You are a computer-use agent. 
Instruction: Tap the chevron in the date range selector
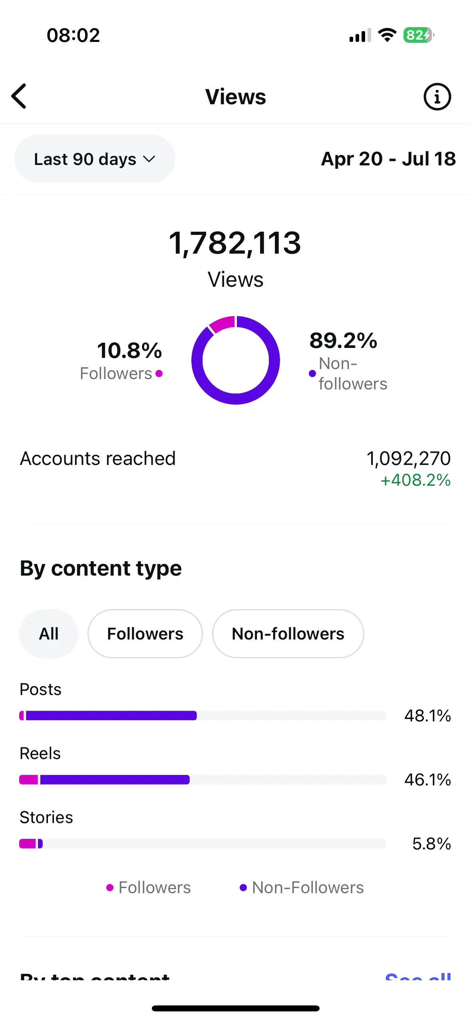coord(149,159)
